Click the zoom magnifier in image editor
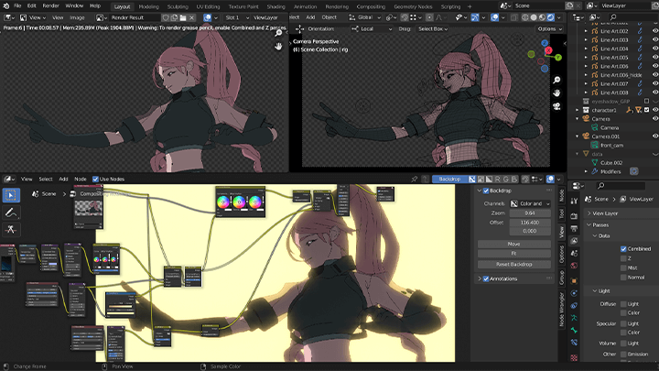This screenshot has width=659, height=371. [x=278, y=33]
